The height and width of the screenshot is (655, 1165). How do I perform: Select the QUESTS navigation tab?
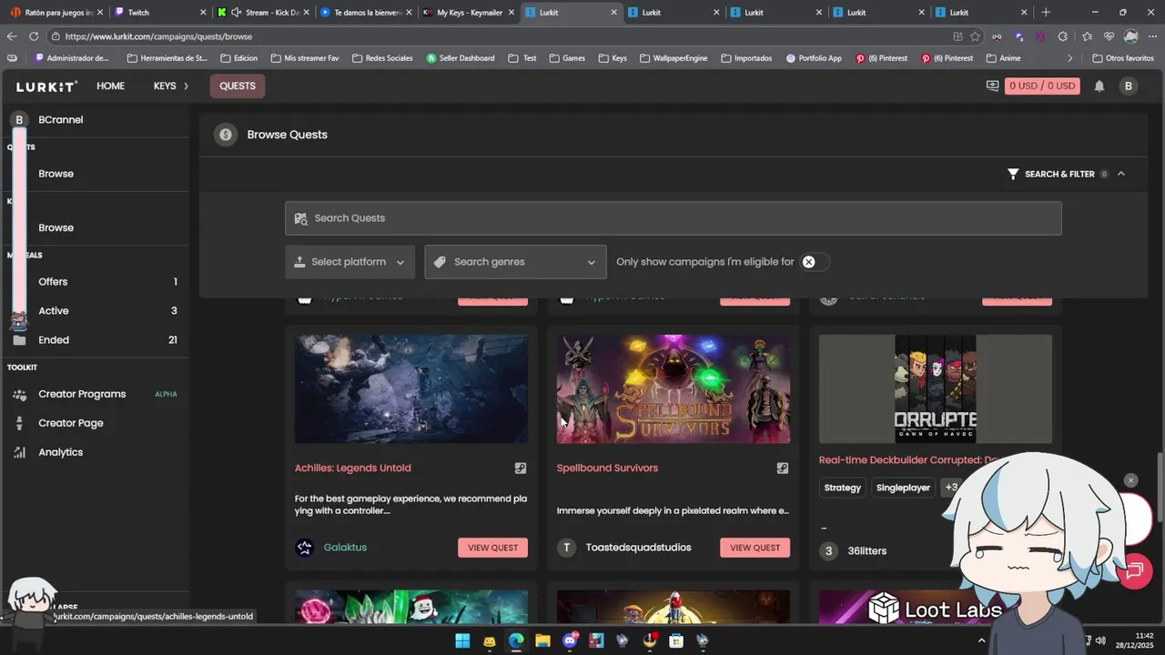[x=238, y=86]
